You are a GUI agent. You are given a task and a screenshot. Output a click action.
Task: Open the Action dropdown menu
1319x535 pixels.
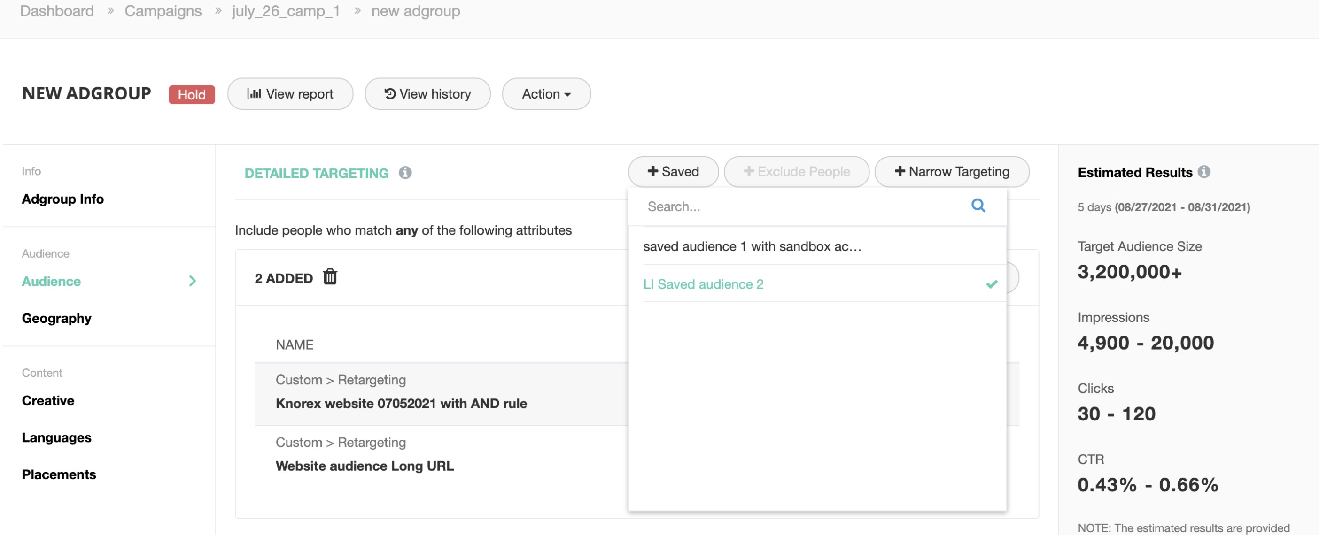[546, 93]
